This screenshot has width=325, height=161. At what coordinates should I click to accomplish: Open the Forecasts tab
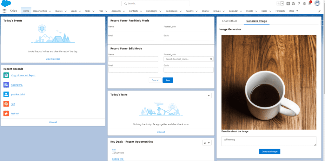point(280,11)
